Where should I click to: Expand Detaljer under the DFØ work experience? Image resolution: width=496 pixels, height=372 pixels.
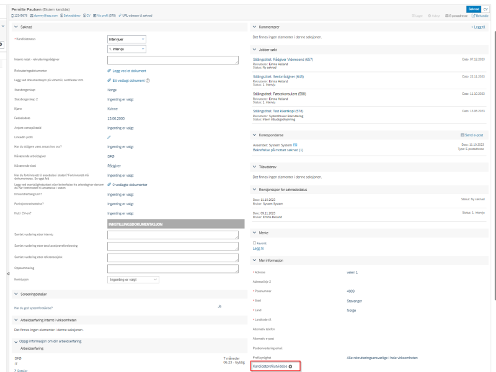pos(21,370)
